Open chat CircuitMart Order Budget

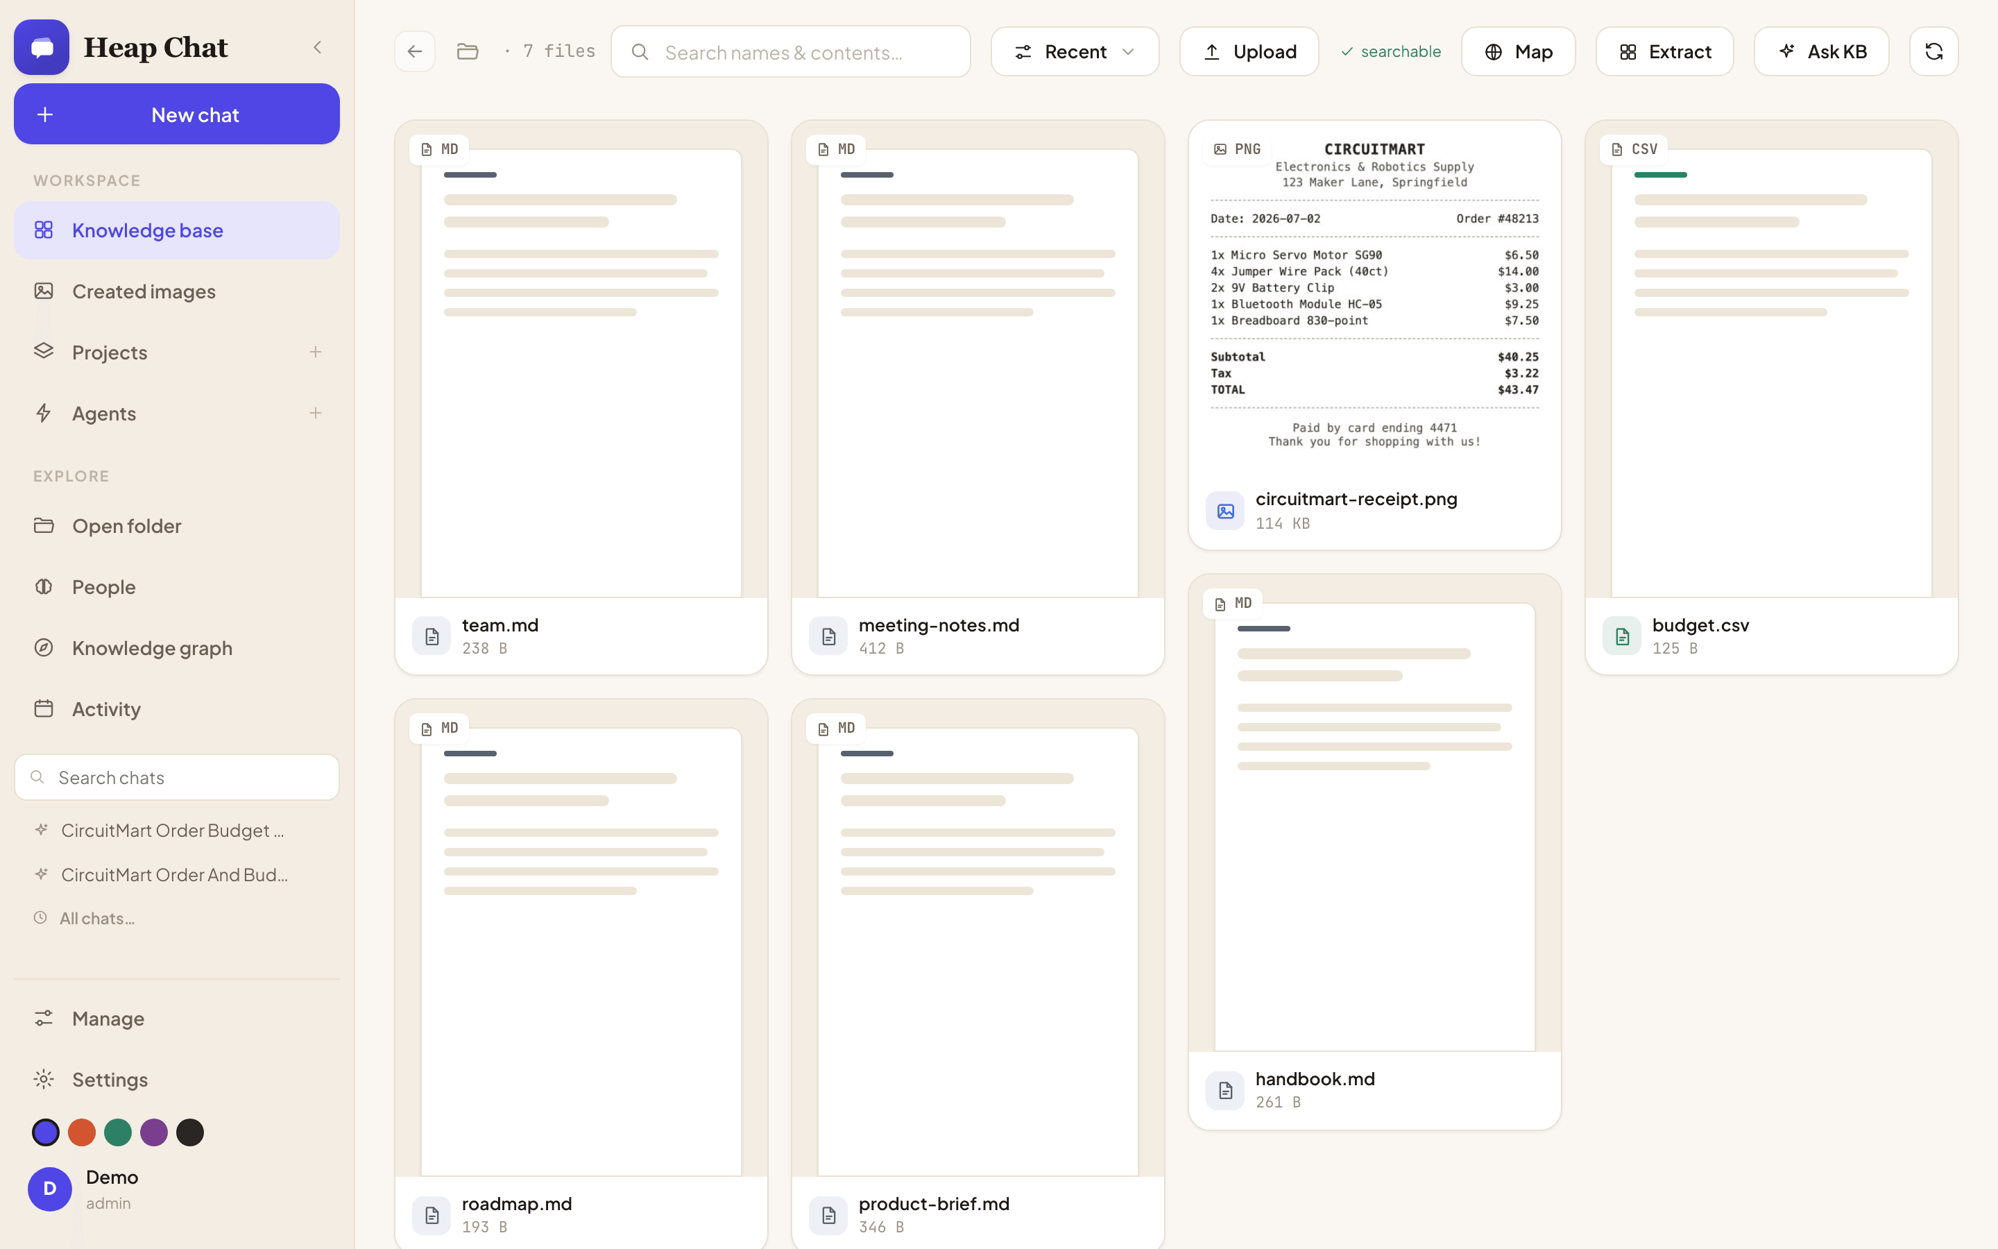pos(173,830)
